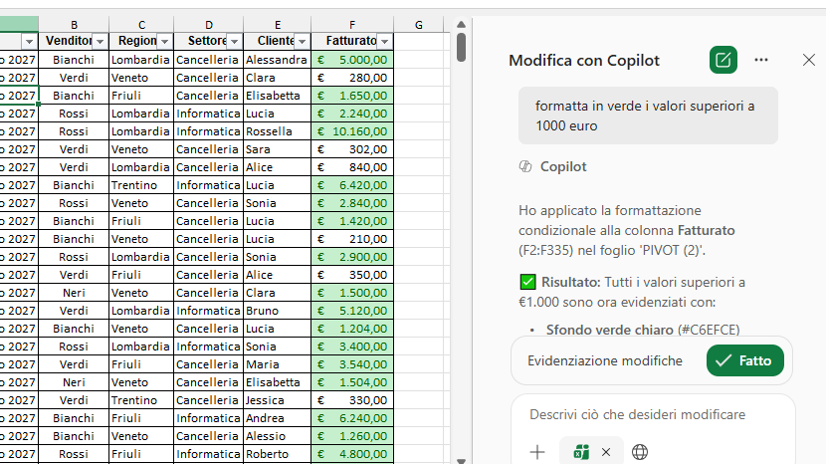Open the Venditore column filter dropdown
Viewport: 826px width, 464px height.
pos(100,41)
